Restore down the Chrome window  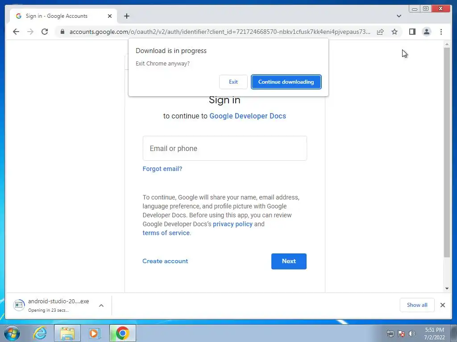click(426, 9)
